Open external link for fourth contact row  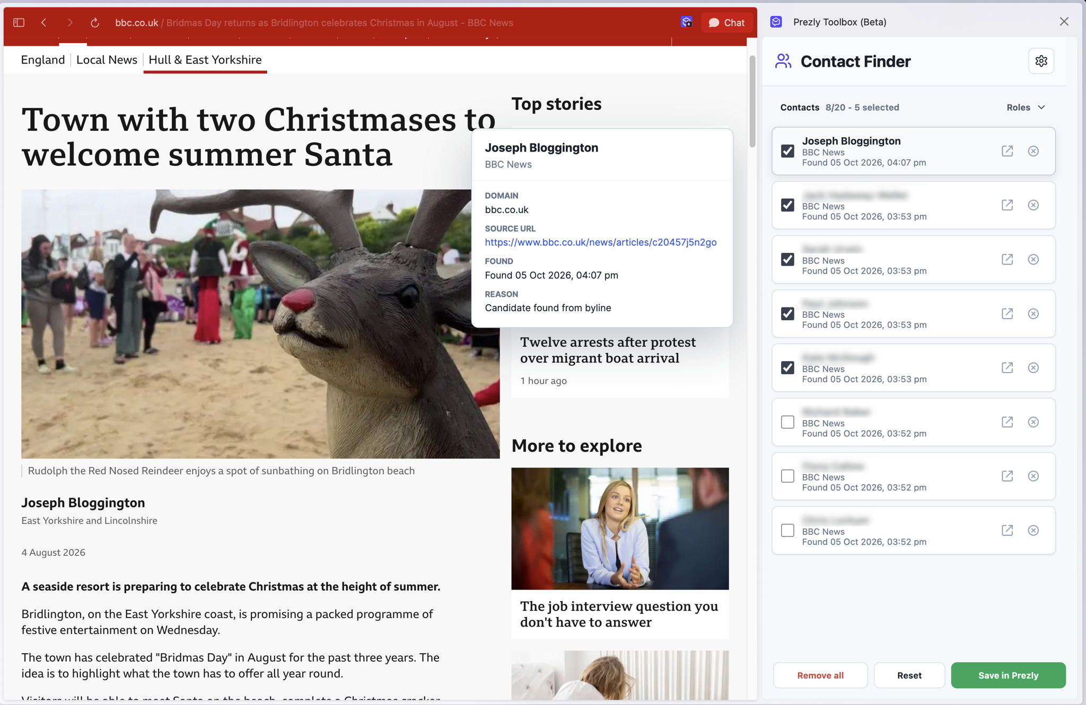tap(1007, 314)
